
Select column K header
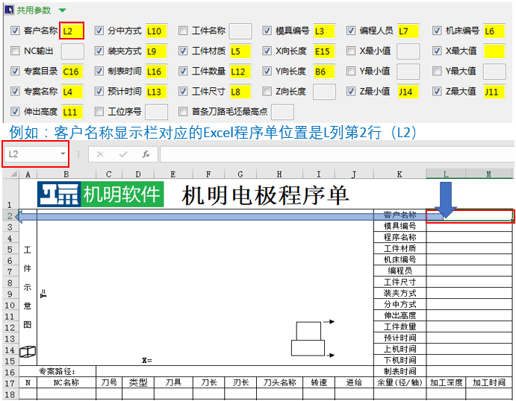[x=400, y=174]
